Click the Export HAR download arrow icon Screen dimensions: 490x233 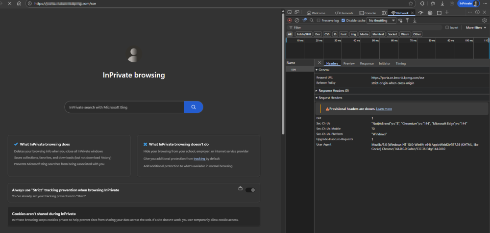pyautogui.click(x=415, y=21)
